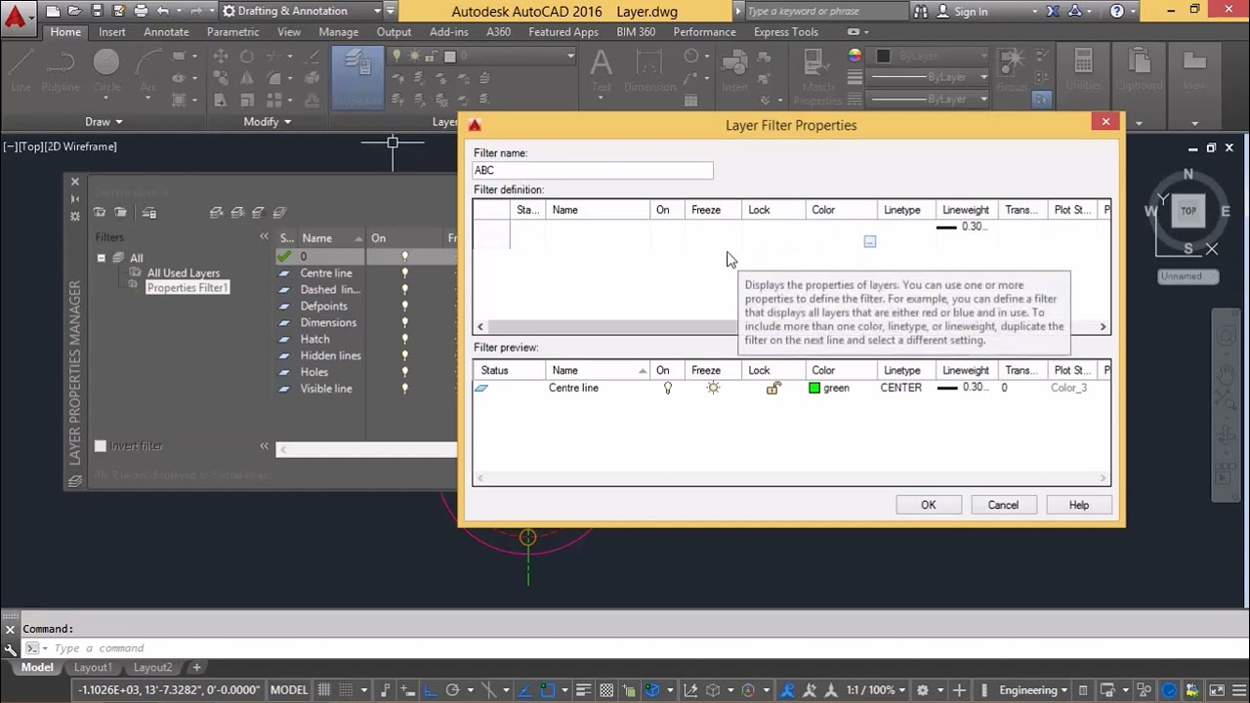Toggle On lightbulb in filter preview Centre line row
The image size is (1250, 703).
pyautogui.click(x=668, y=388)
